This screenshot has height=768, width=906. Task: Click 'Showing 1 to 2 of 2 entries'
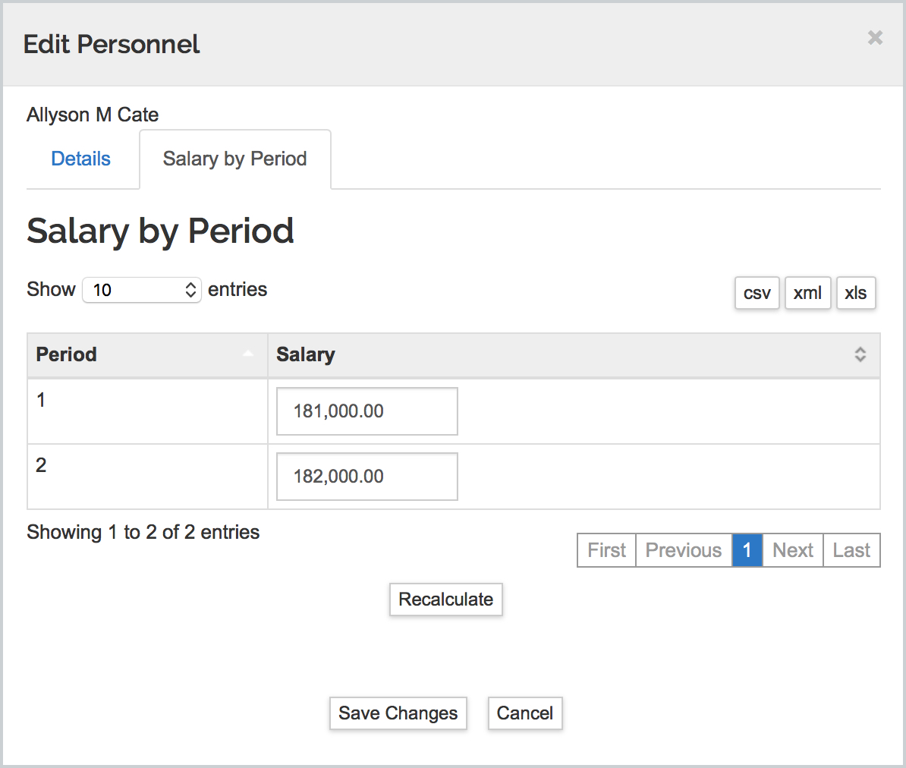[143, 532]
